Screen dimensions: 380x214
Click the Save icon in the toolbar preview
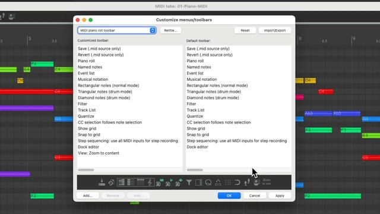(102, 182)
